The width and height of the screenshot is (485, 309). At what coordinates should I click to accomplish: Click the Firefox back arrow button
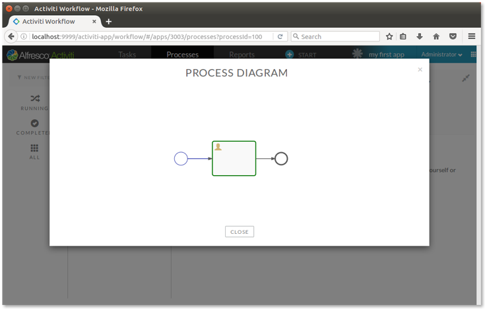click(11, 37)
